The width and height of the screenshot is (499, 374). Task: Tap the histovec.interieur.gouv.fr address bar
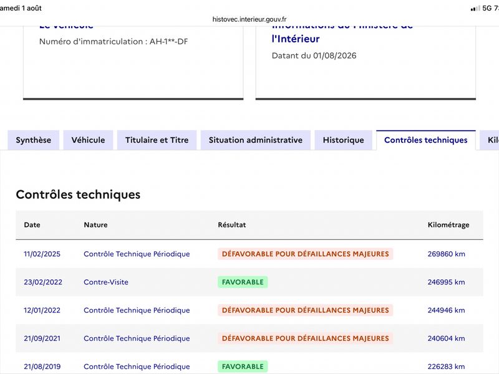tap(249, 19)
